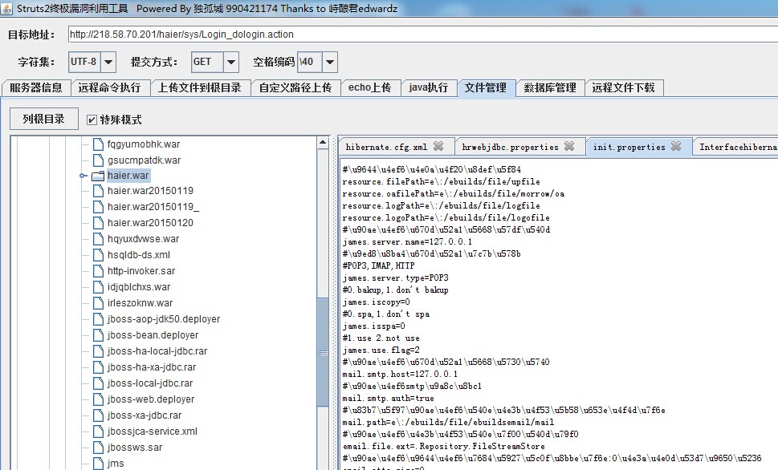Click line mail.smtp.auth=true in editor
The height and width of the screenshot is (470, 778).
click(388, 398)
